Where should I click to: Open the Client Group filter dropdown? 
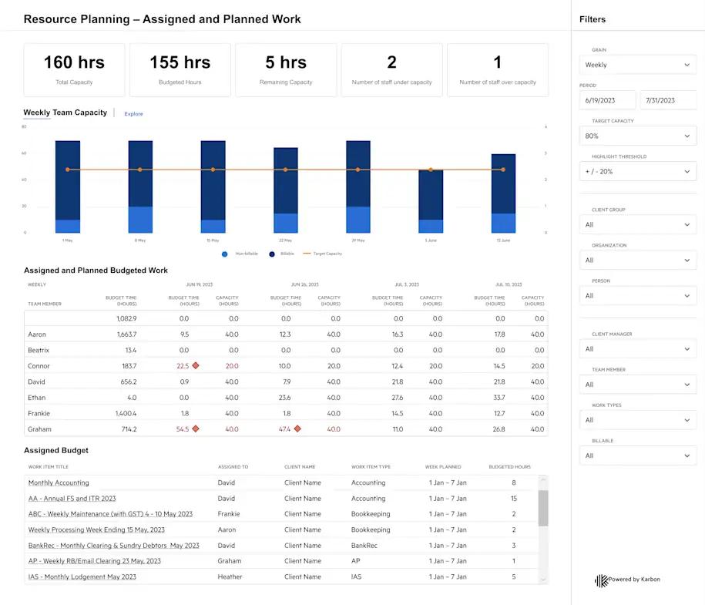coord(637,224)
